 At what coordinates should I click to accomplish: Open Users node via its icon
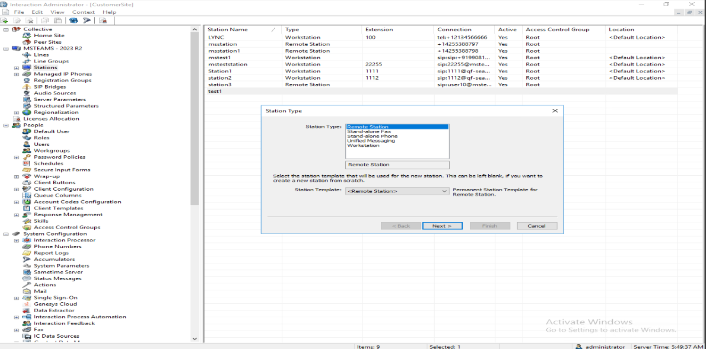(x=26, y=144)
